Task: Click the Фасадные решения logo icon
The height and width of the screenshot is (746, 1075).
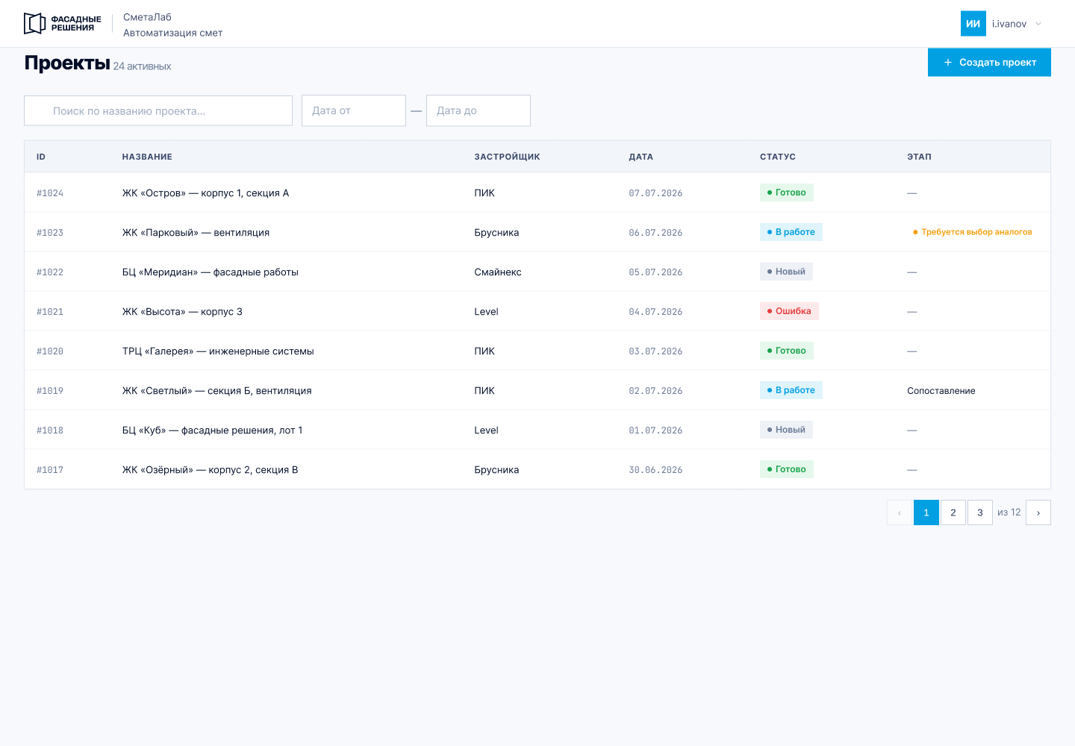Action: click(x=35, y=24)
